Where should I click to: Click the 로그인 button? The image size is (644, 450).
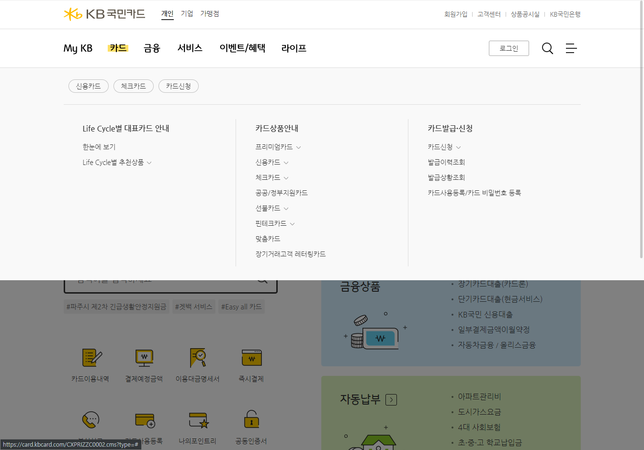click(509, 48)
